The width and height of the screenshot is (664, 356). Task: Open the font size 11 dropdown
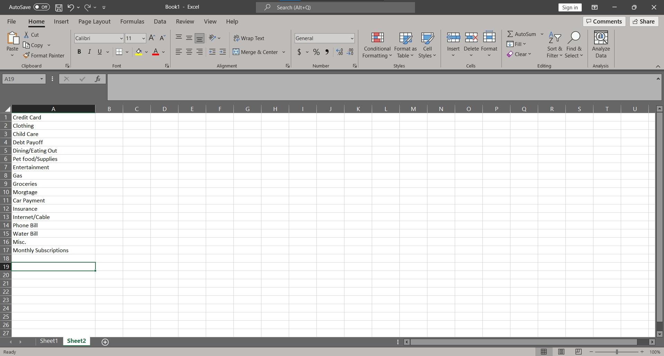(x=143, y=38)
